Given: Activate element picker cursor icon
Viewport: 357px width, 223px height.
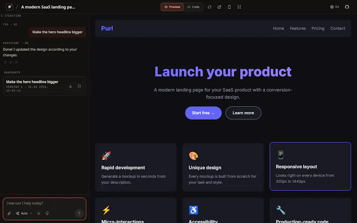Looking at the screenshot, I should [39, 214].
